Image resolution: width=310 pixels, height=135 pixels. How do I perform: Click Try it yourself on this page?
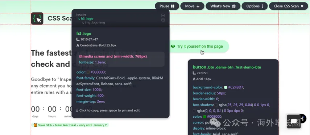[199, 47]
